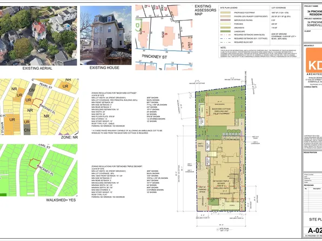Click the Porches legend color swatch
Viewport: 322px width, 241px height.
pyautogui.click(x=225, y=24)
